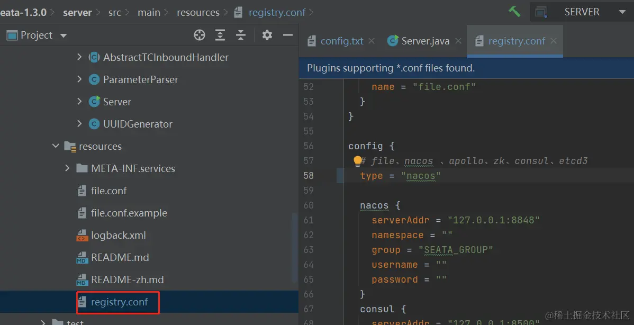The image size is (634, 325).
Task: Click the text "nacos" on line 58
Action: click(421, 176)
